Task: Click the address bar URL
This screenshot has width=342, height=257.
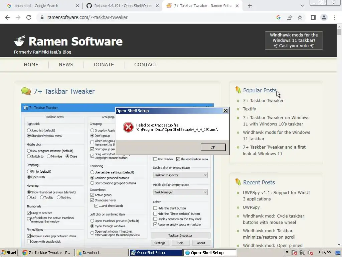Action: coord(87,17)
